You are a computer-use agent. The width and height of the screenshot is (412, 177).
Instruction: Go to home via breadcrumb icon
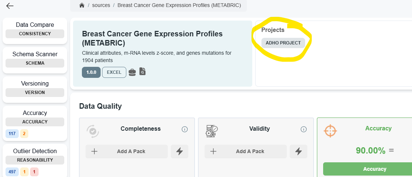point(82,6)
